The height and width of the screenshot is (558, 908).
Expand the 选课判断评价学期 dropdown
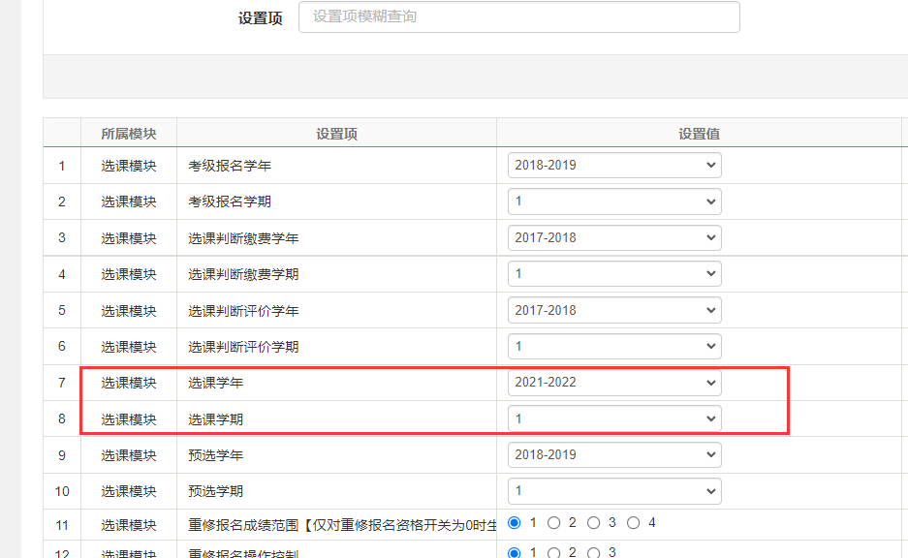coord(614,346)
